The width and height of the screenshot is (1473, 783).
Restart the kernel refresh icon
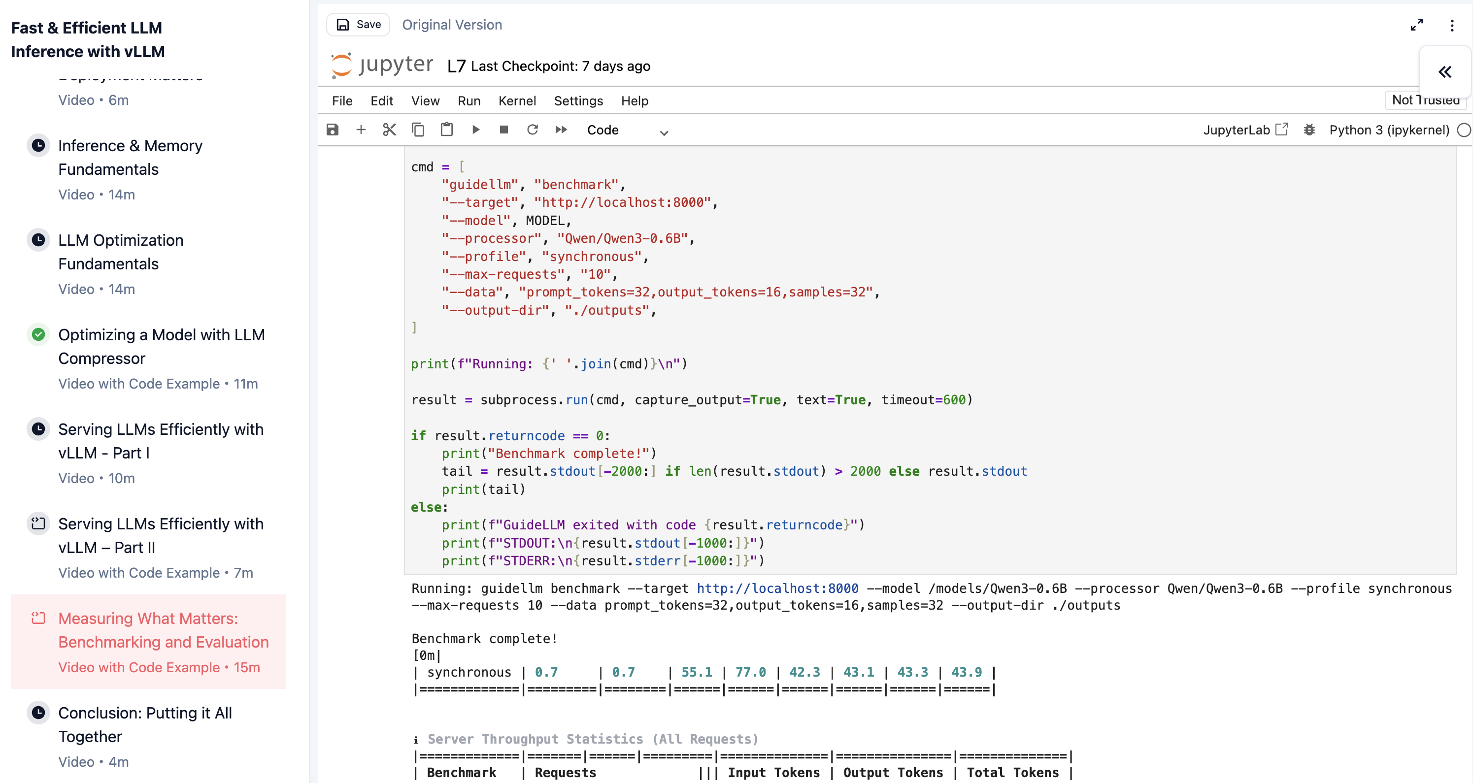pyautogui.click(x=533, y=130)
